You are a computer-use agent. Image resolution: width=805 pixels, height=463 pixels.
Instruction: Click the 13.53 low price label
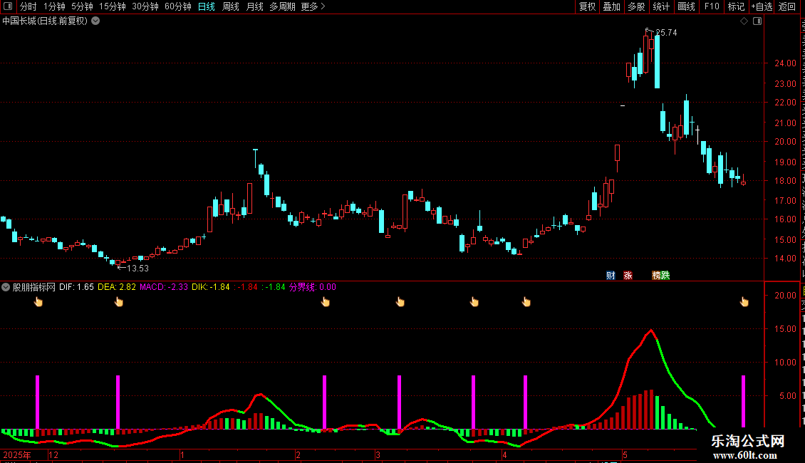137,268
